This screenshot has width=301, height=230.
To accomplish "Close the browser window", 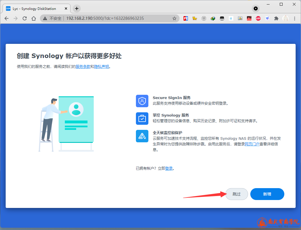I will (294, 4).
